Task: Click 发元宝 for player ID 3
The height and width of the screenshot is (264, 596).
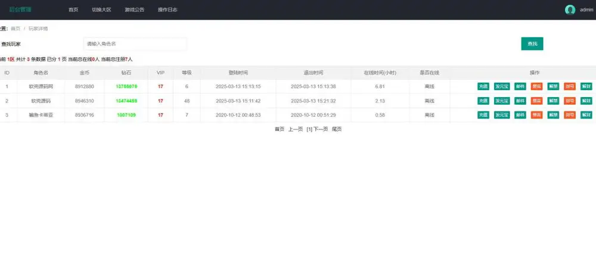Action: [502, 115]
